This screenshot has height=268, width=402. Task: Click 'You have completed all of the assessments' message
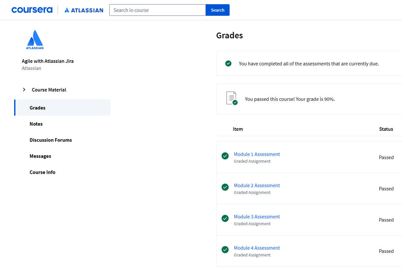point(309,63)
